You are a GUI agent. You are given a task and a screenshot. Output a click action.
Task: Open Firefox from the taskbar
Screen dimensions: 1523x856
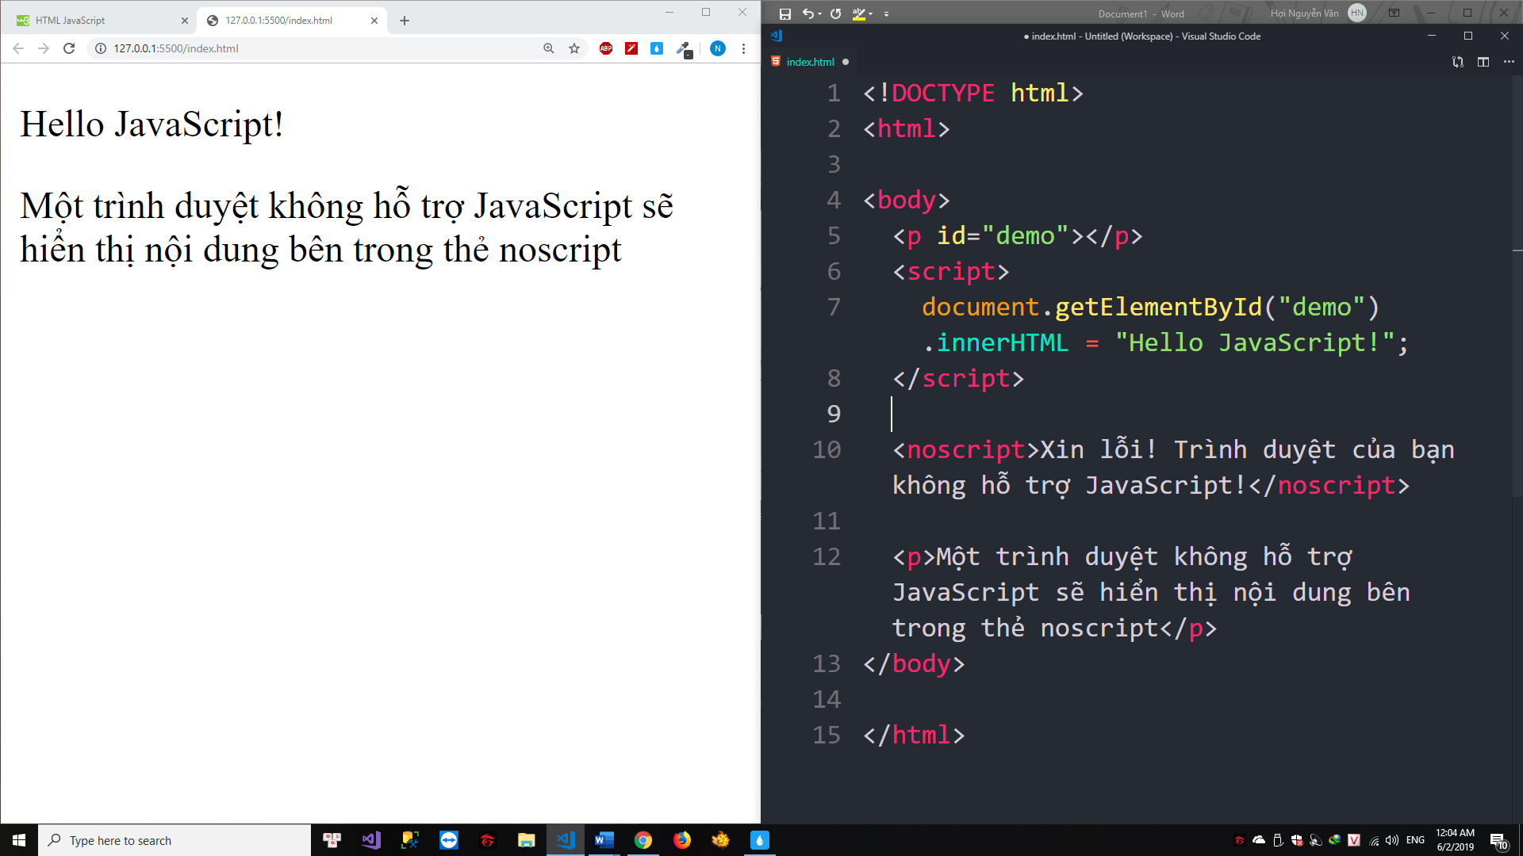pyautogui.click(x=681, y=840)
